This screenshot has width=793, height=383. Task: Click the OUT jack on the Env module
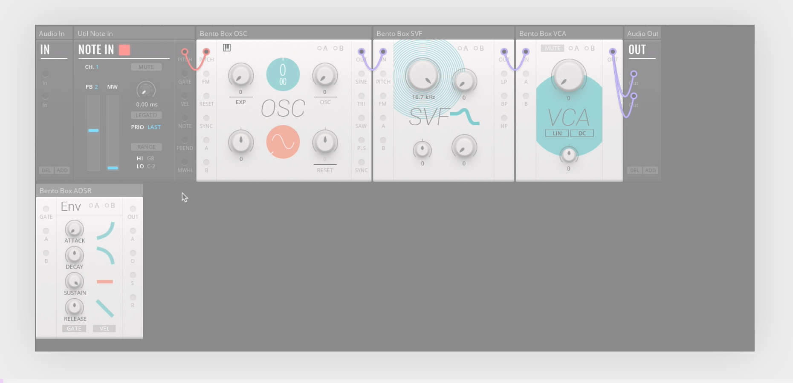(133, 209)
